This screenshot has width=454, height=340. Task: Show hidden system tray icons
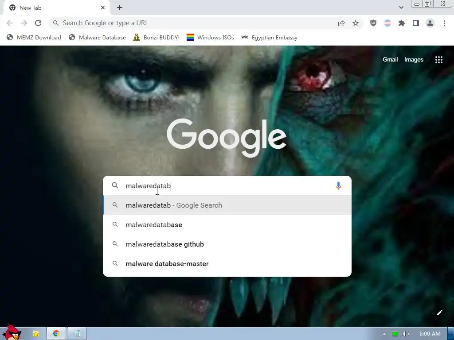click(384, 334)
